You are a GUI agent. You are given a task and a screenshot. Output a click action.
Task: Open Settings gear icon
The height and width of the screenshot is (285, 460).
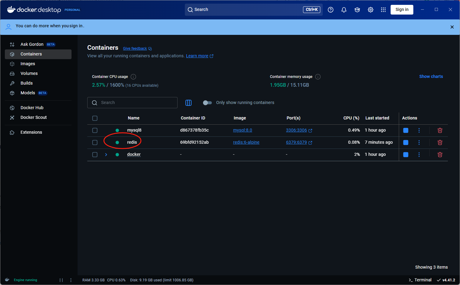click(371, 10)
